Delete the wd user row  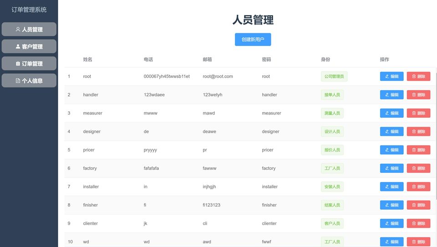(x=418, y=242)
